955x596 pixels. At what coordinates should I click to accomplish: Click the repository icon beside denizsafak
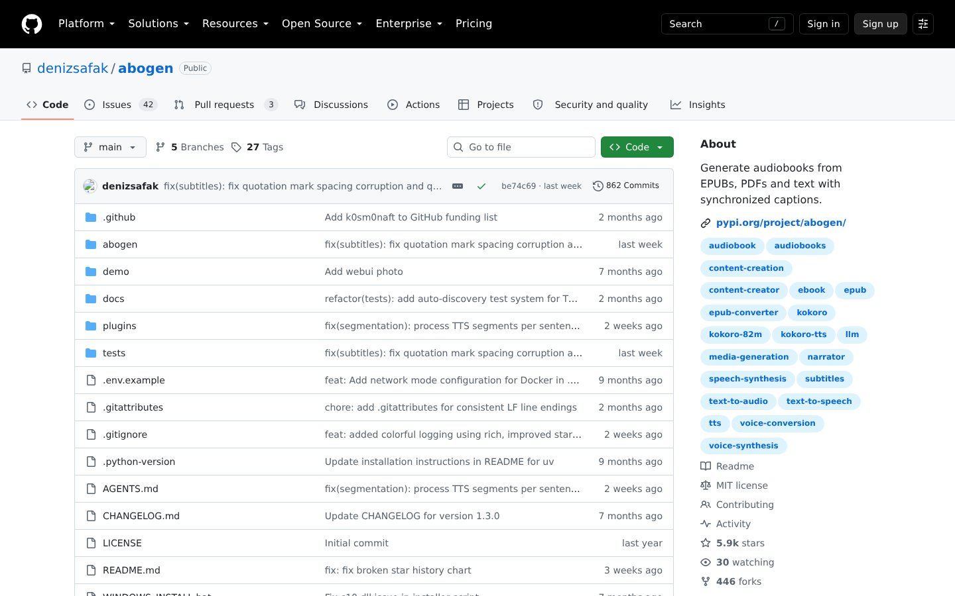click(x=27, y=68)
